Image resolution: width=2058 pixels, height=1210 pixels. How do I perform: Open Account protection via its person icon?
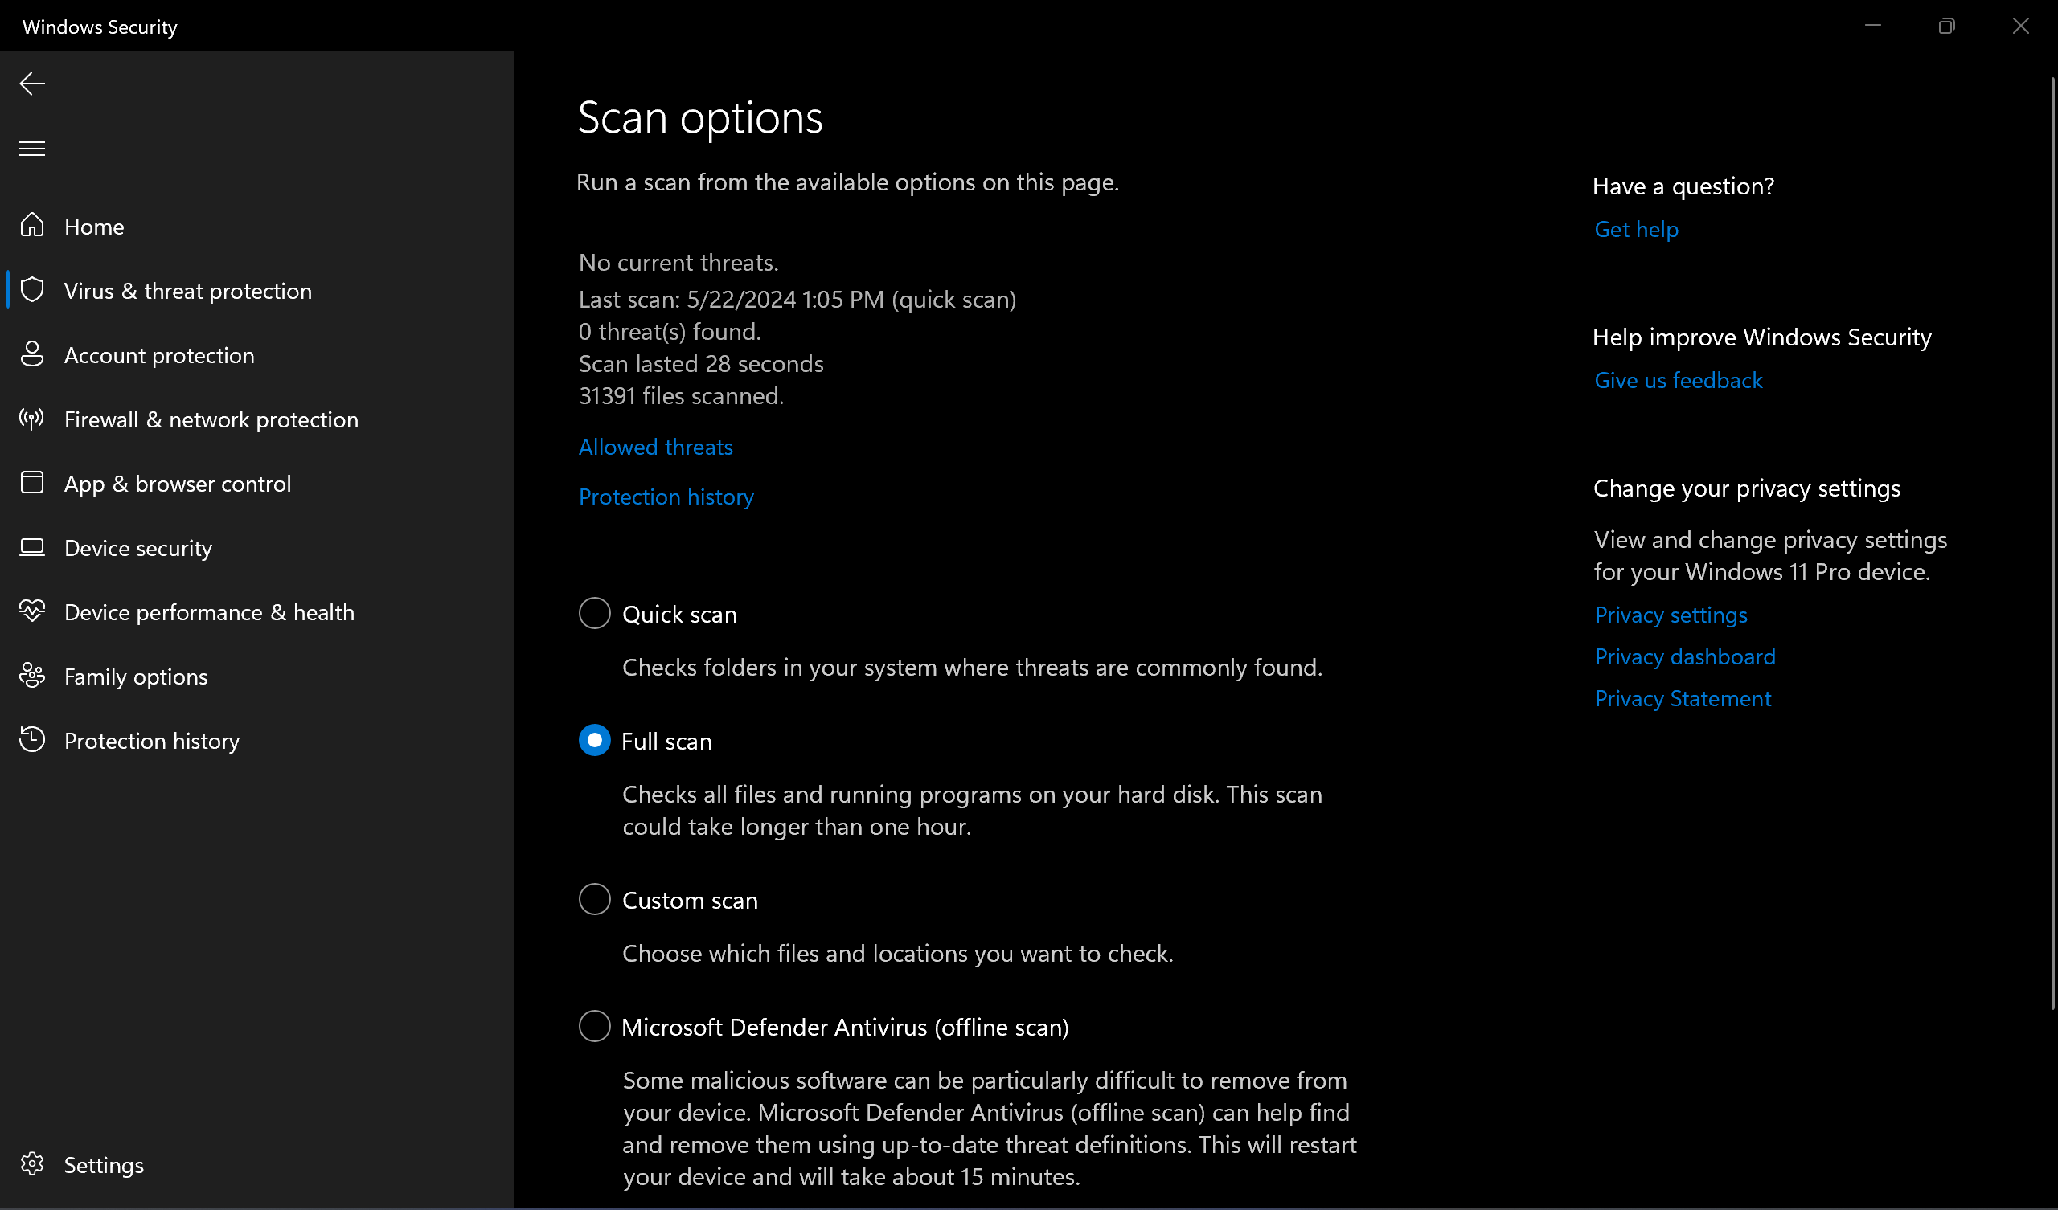click(x=33, y=354)
